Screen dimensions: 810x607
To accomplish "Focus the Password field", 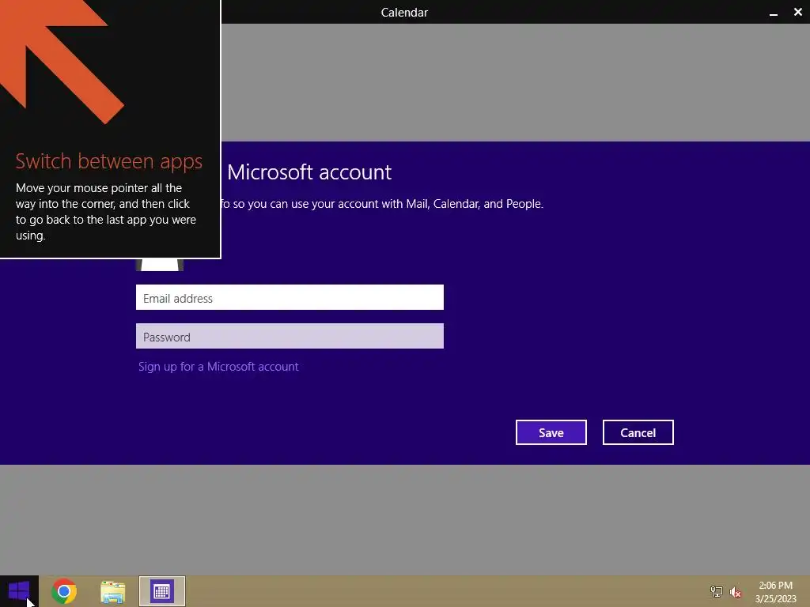I will click(290, 336).
